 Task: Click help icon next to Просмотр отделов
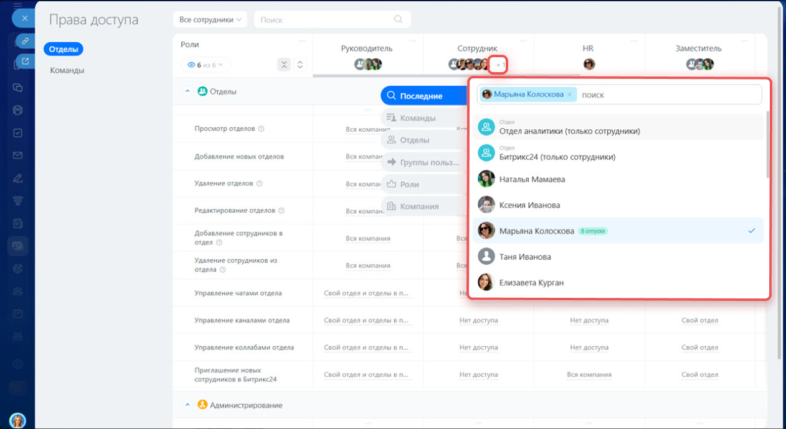pyautogui.click(x=262, y=129)
